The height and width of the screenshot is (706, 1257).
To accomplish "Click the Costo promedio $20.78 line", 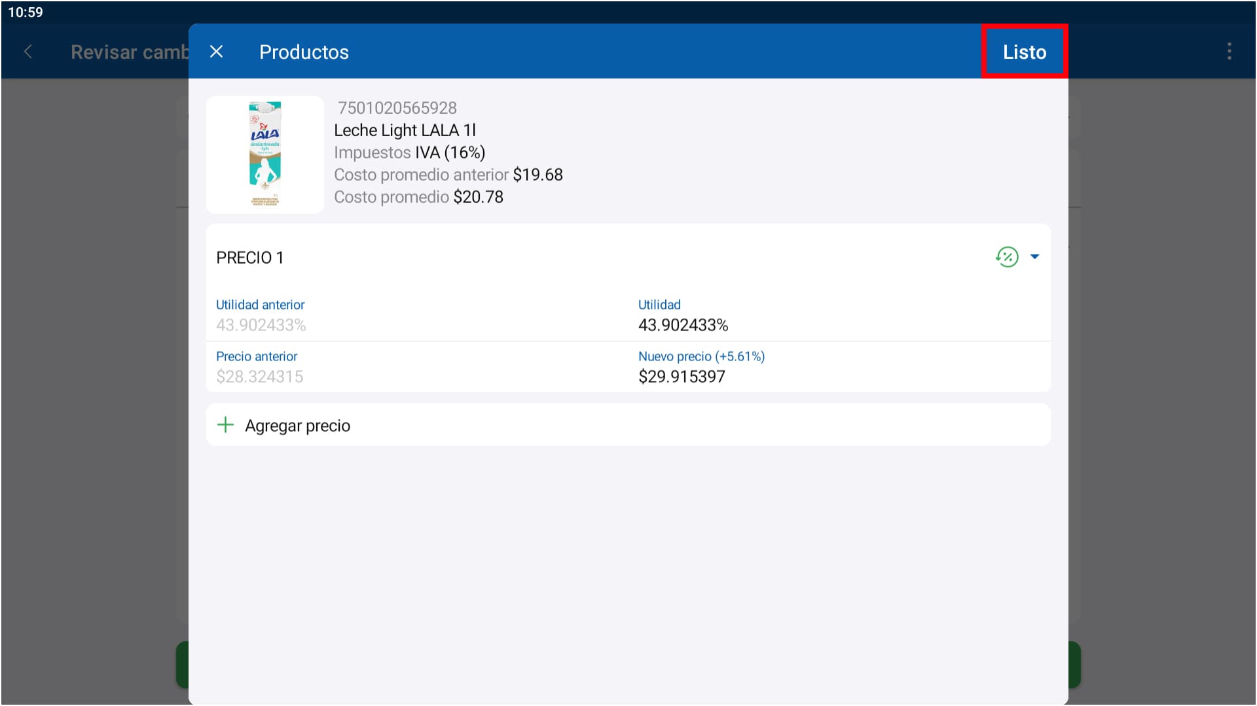I will coord(418,197).
